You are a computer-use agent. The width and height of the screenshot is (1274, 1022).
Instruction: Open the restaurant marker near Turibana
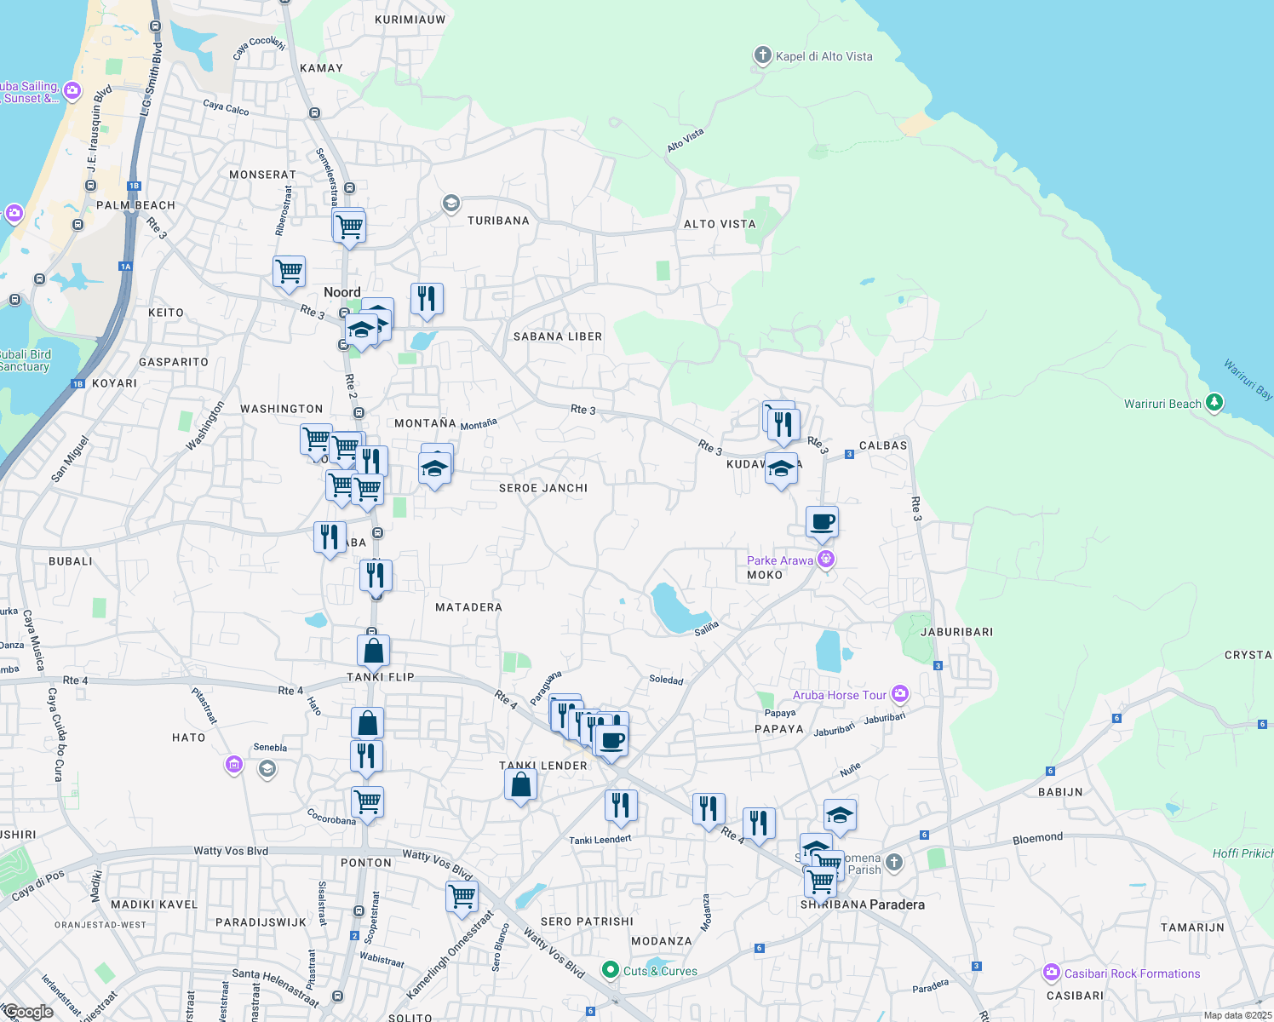click(x=427, y=298)
